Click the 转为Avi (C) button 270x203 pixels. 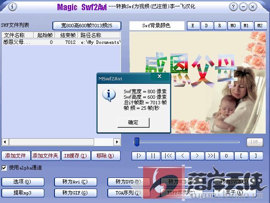tap(75, 182)
